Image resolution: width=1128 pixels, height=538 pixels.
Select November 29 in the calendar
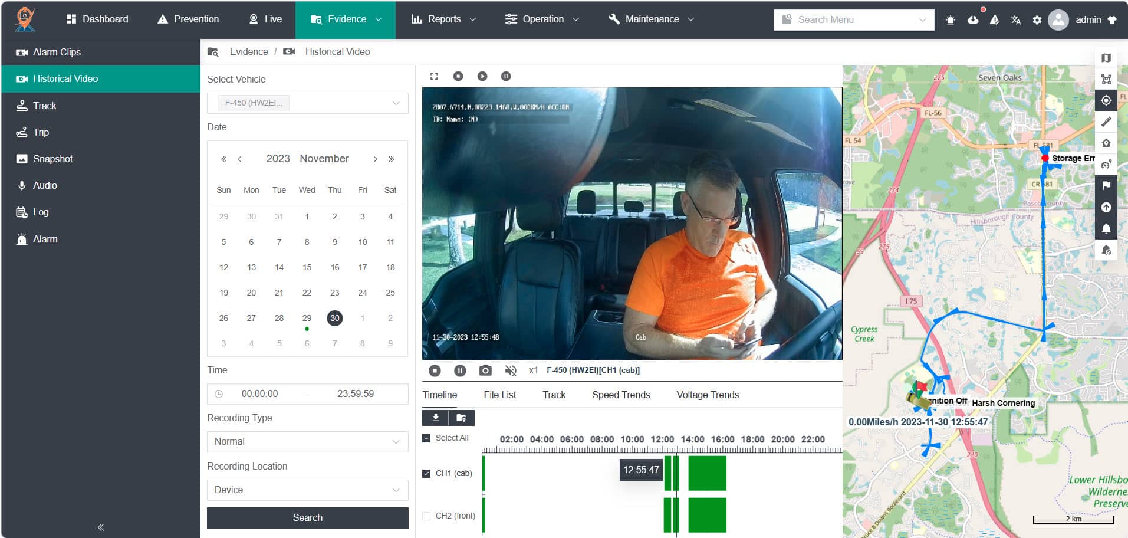307,318
